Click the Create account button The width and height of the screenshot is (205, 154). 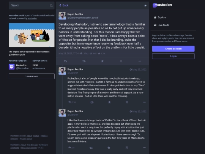point(173,49)
